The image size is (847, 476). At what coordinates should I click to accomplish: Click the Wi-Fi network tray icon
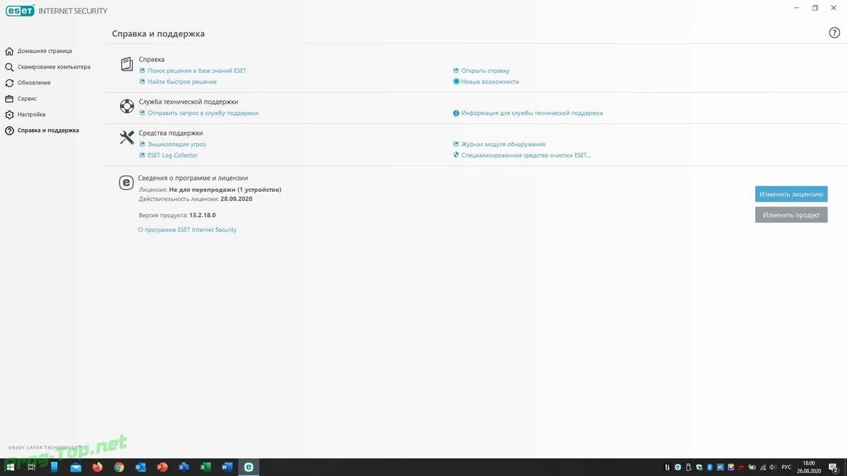click(762, 467)
